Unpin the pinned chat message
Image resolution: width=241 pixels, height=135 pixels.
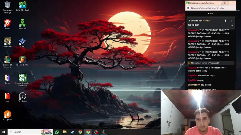pos(225,21)
